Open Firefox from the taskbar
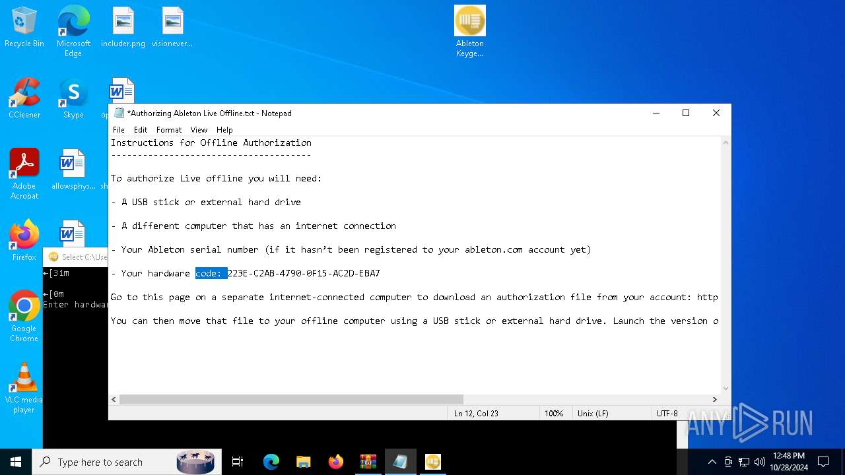Image resolution: width=845 pixels, height=475 pixels. [336, 462]
